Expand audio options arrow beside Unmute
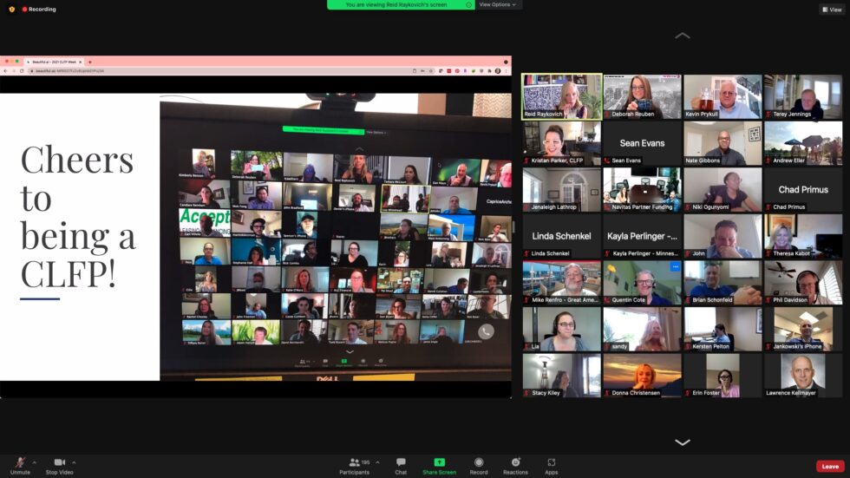 35,462
